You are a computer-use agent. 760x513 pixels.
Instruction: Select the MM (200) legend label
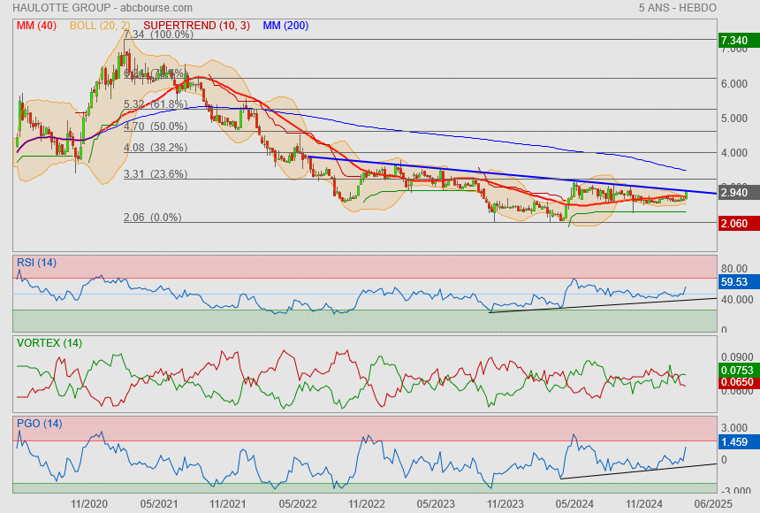[x=285, y=26]
